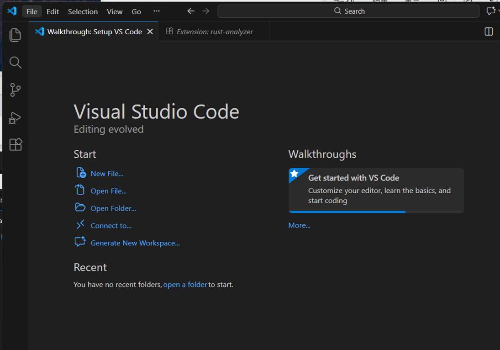Viewport: 500px width, 350px height.
Task: Switch to Extension: rust-analyzer tab
Action: tap(214, 32)
